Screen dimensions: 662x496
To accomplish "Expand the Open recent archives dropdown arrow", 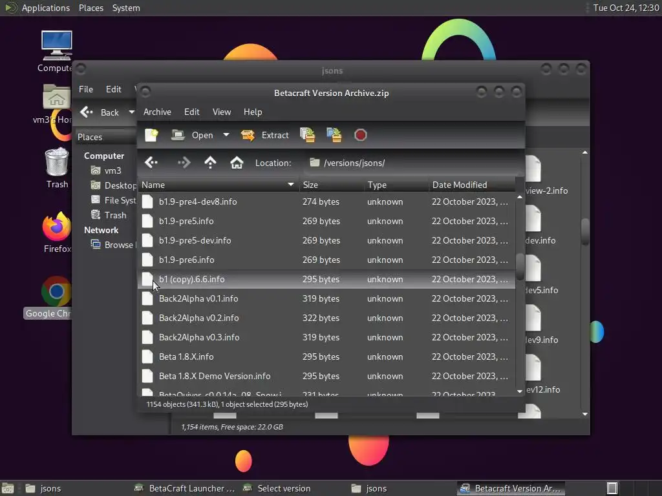I will coord(226,135).
